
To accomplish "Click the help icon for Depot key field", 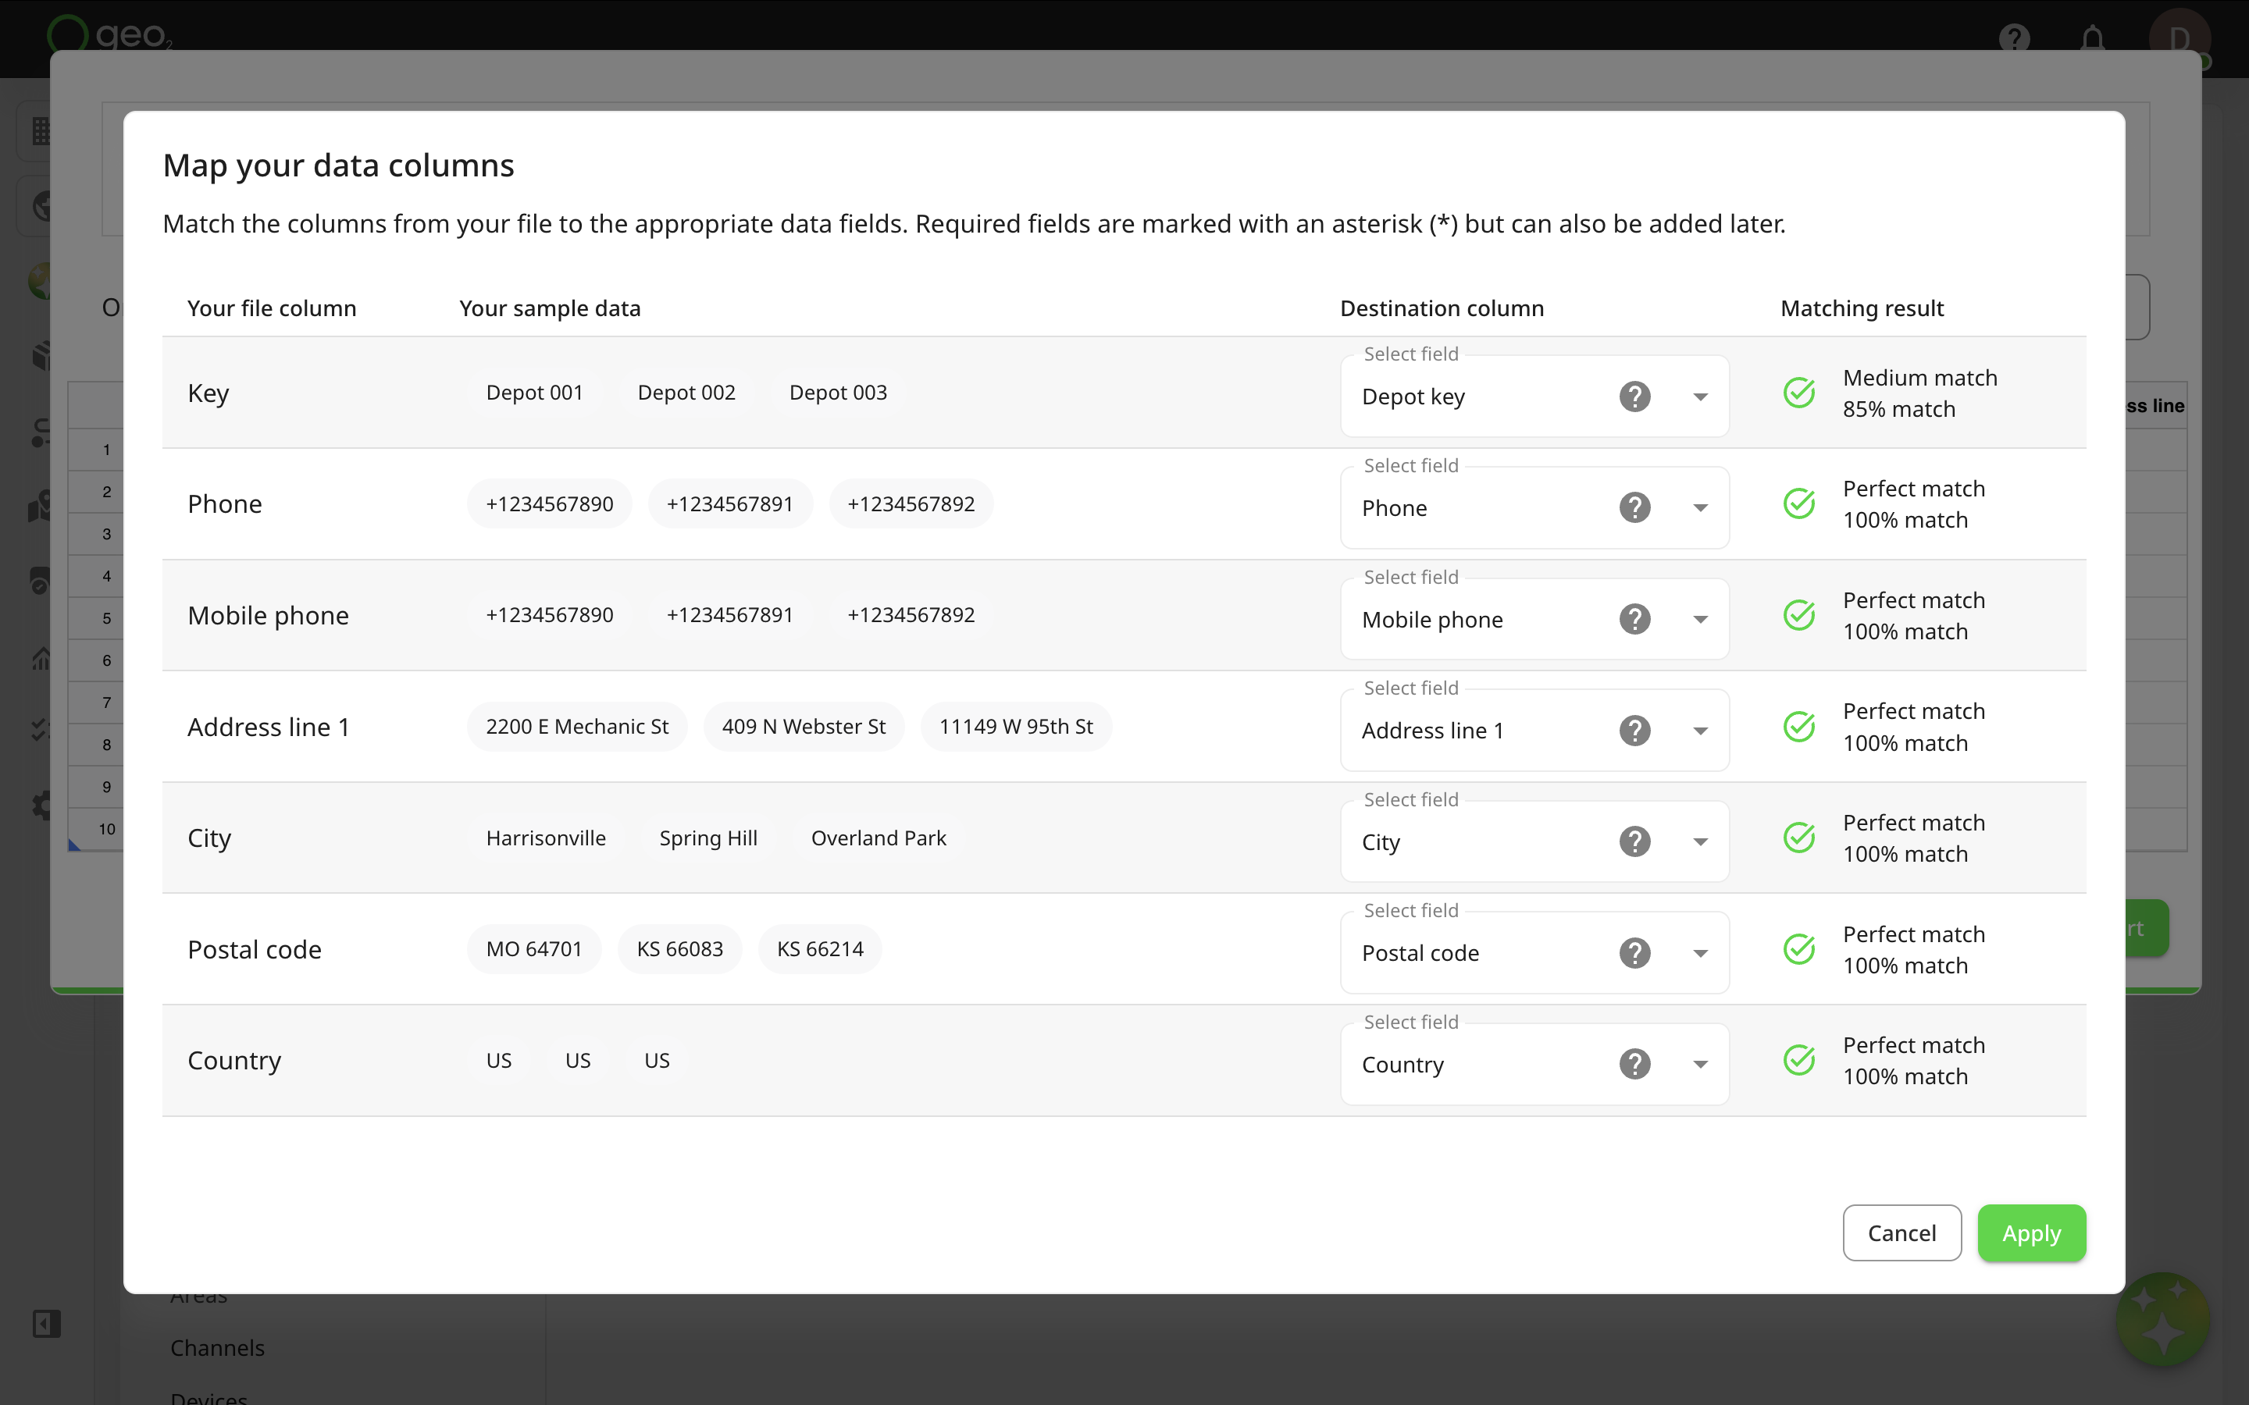I will 1634,397.
